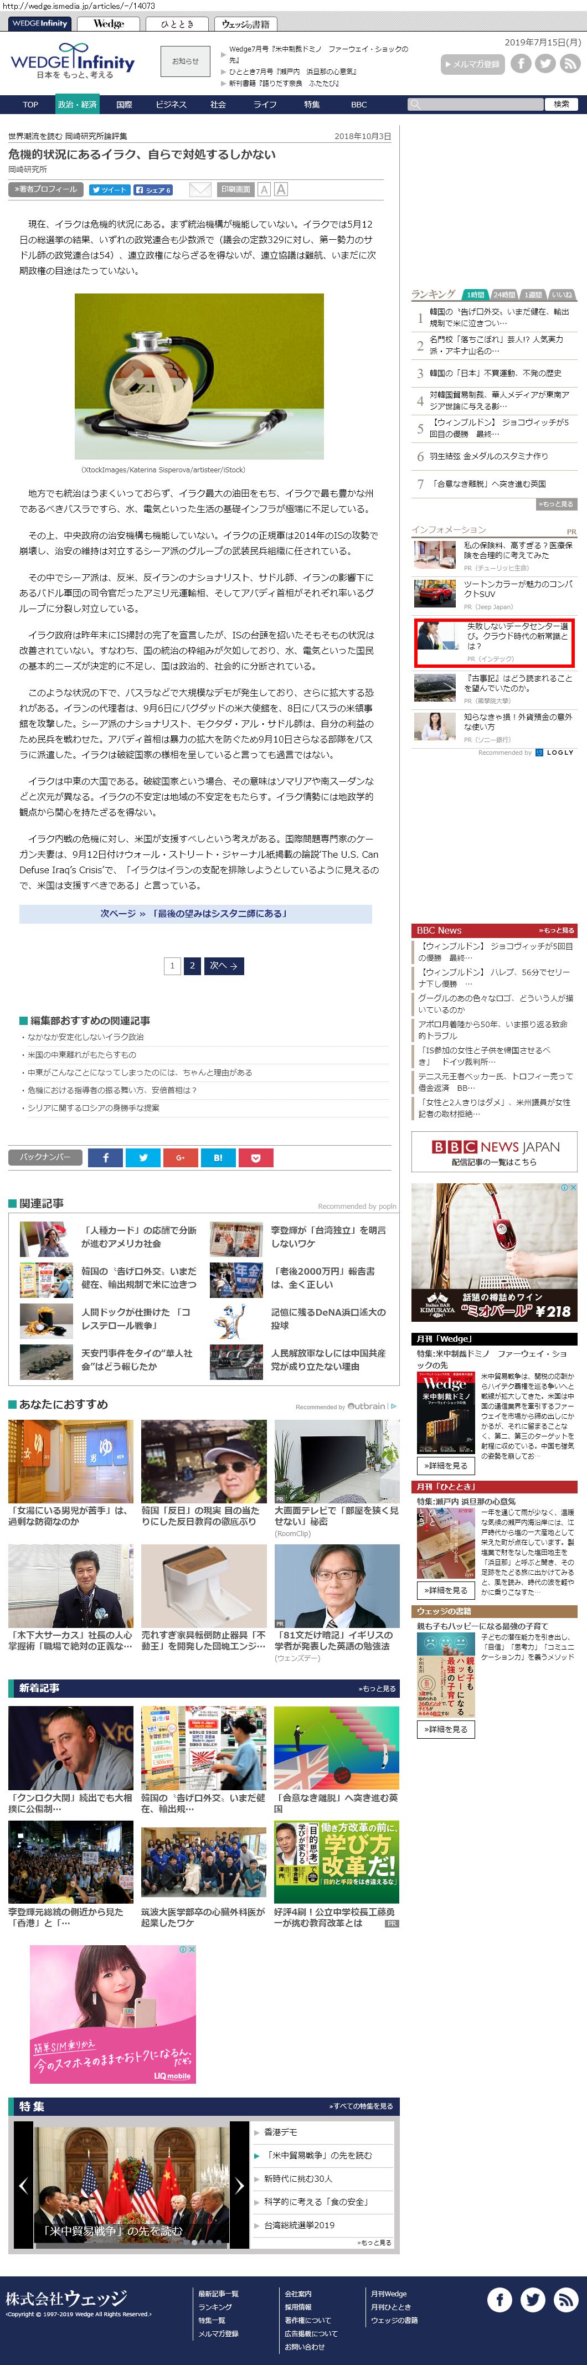Image resolution: width=587 pixels, height=2365 pixels.
Task: Go to page 2 in pagination
Action: (x=192, y=966)
